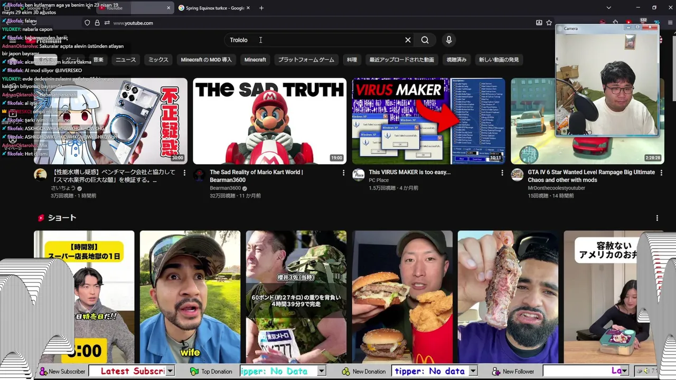
Task: Open the Short with man saying wife
Action: click(190, 297)
